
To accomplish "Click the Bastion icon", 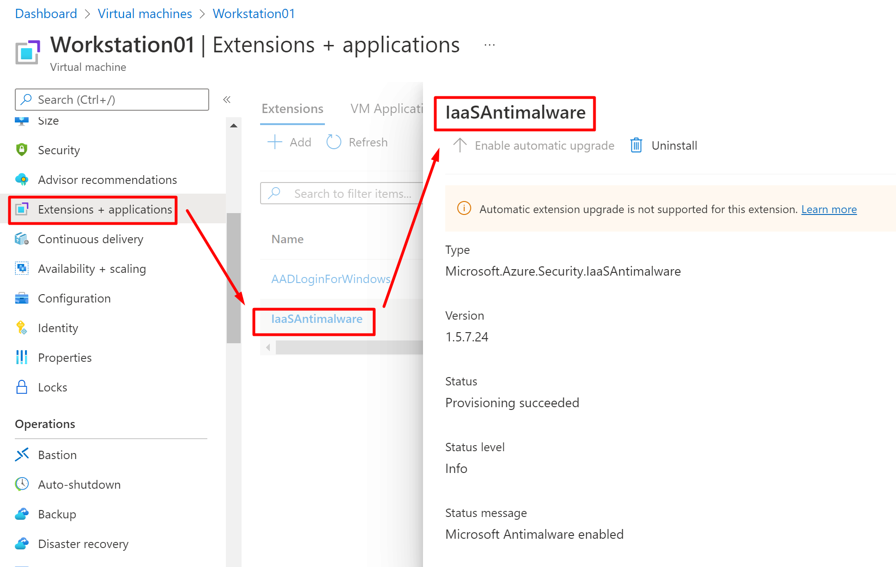I will point(22,454).
